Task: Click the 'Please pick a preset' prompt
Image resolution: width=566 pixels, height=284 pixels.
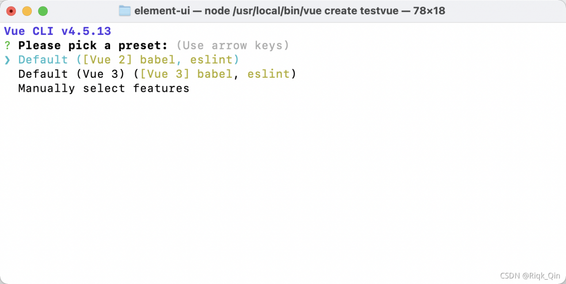Action: pos(93,45)
